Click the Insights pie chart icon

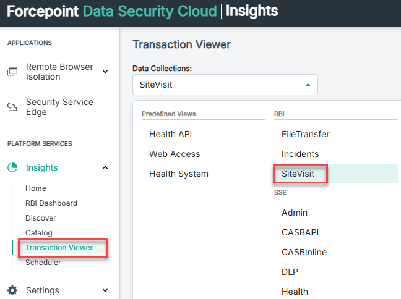tap(12, 167)
